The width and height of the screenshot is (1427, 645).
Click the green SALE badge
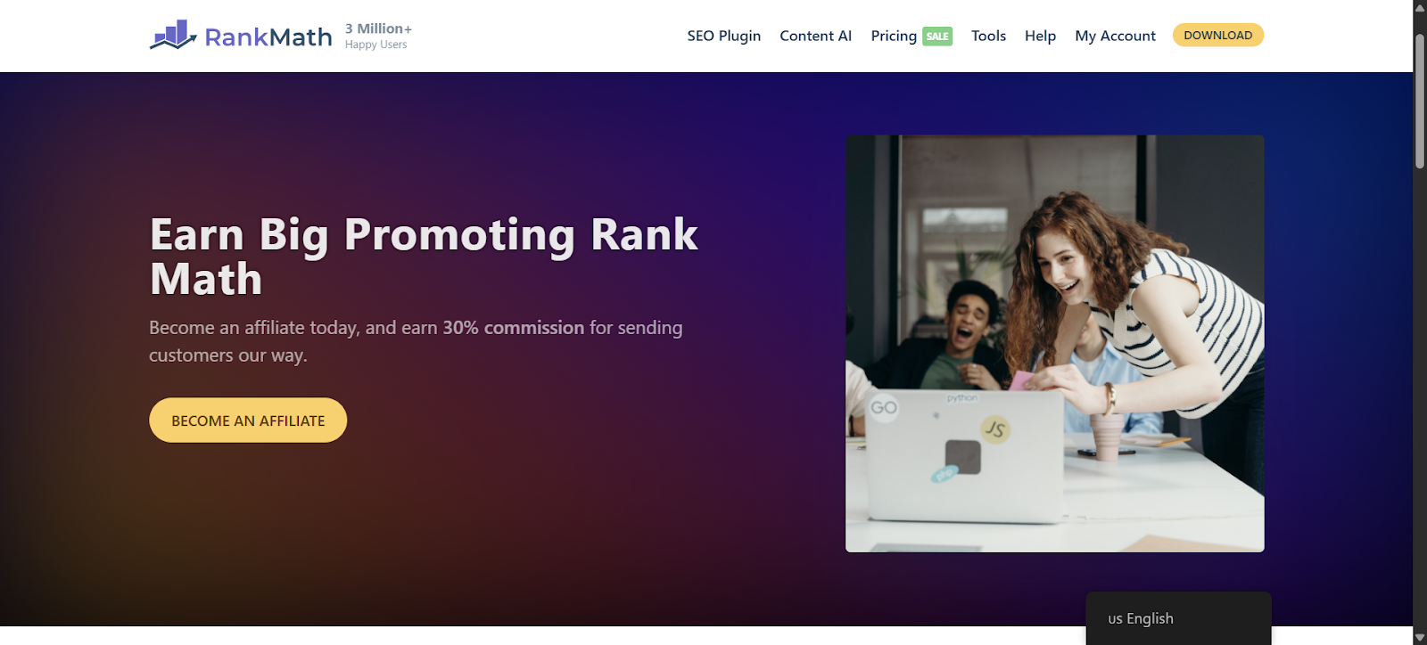937,37
